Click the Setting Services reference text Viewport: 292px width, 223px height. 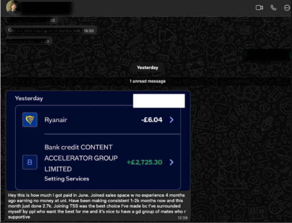tap(66, 179)
